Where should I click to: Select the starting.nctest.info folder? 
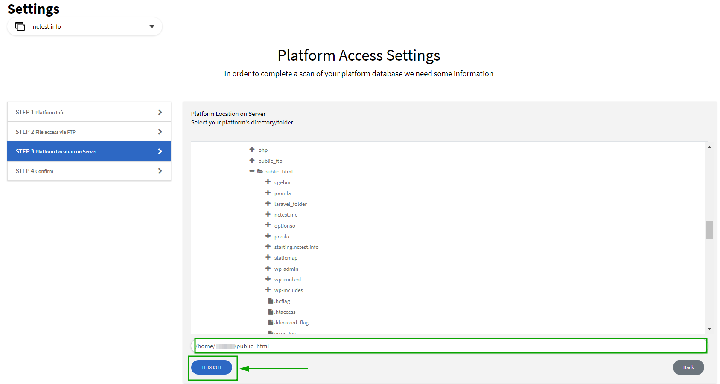pos(296,247)
